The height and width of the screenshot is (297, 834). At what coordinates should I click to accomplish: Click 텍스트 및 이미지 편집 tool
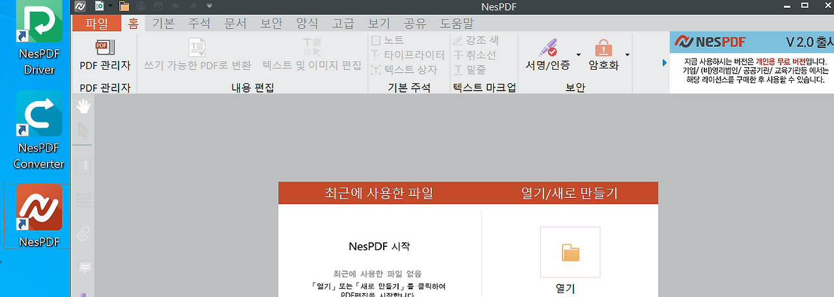tap(311, 55)
